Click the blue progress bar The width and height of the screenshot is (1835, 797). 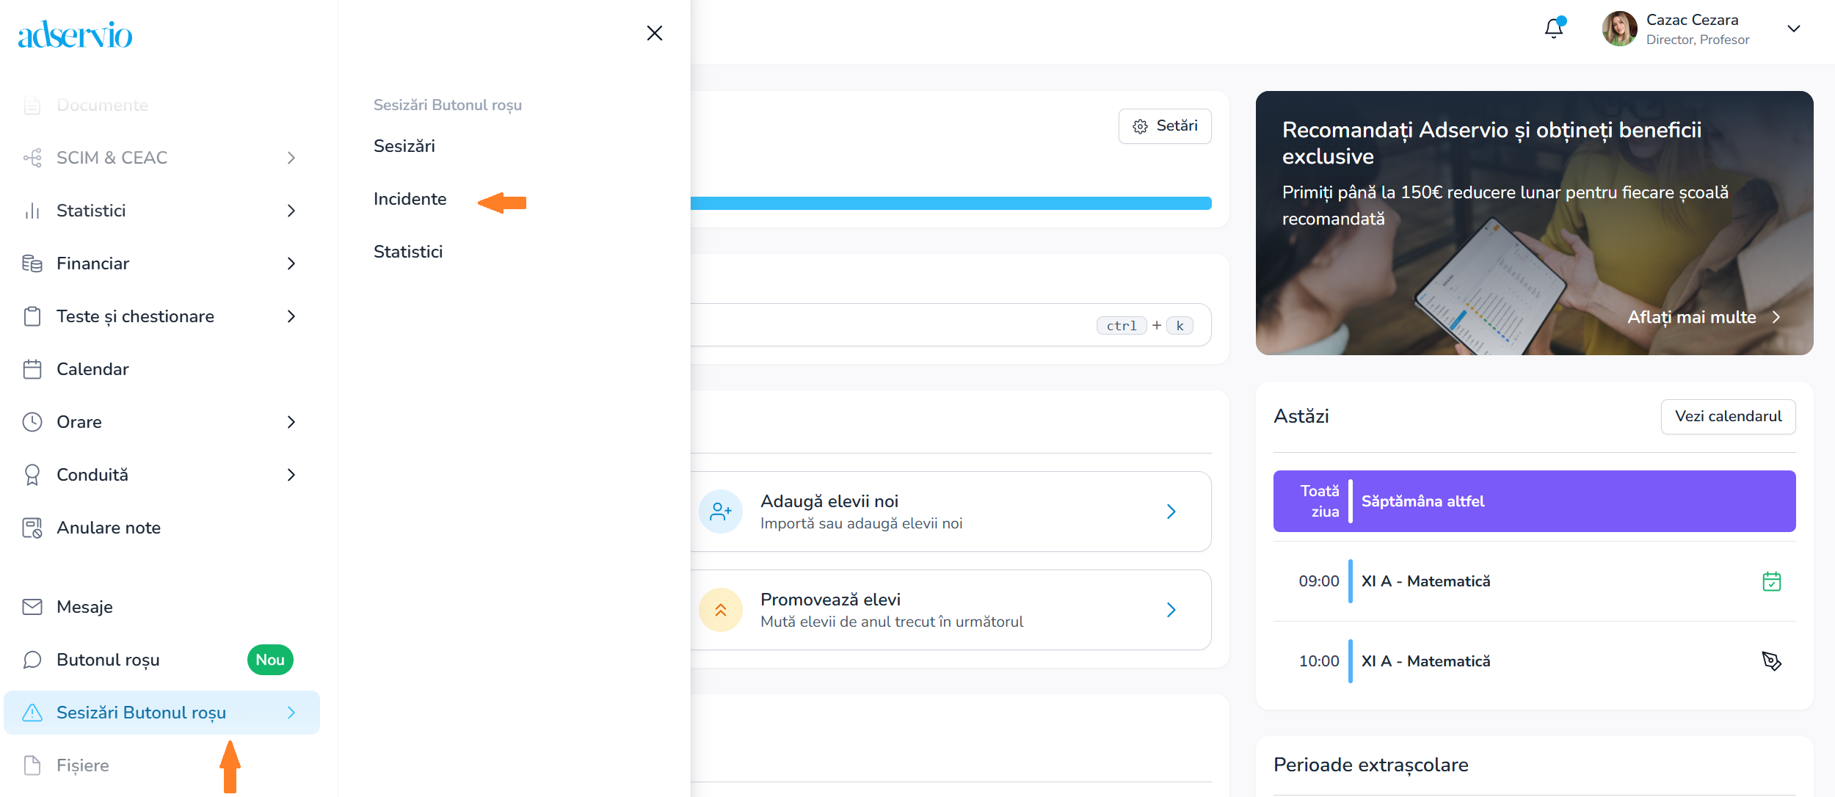[951, 203]
